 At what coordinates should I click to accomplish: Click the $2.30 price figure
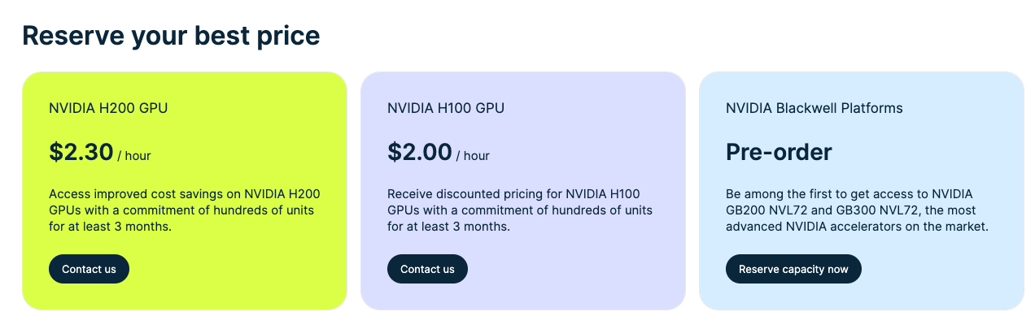click(81, 152)
